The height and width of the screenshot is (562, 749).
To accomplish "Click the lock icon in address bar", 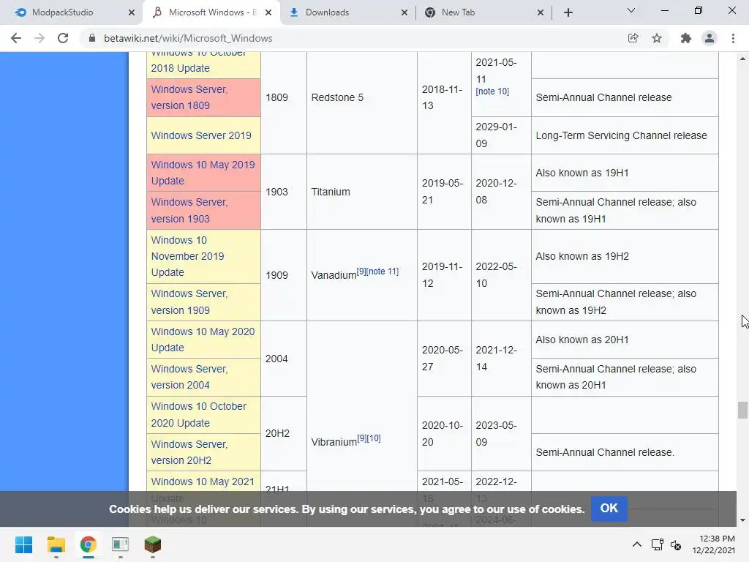I will point(91,38).
